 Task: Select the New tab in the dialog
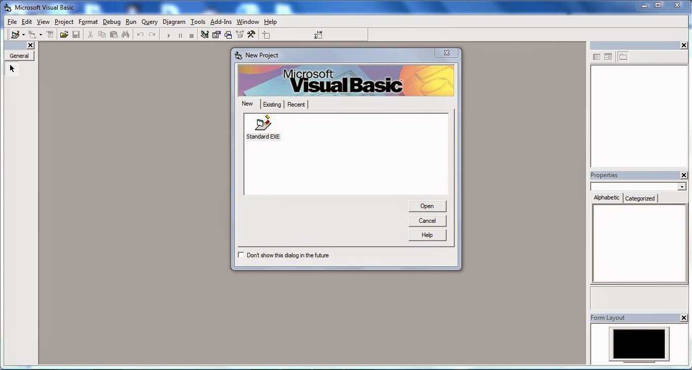(247, 104)
